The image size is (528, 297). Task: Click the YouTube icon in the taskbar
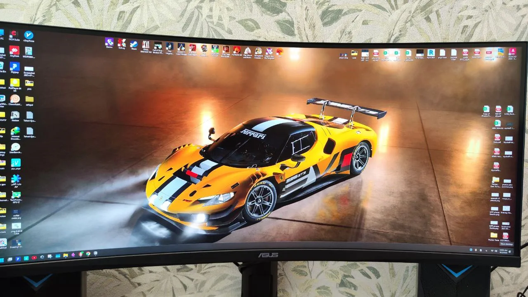tap(34, 258)
